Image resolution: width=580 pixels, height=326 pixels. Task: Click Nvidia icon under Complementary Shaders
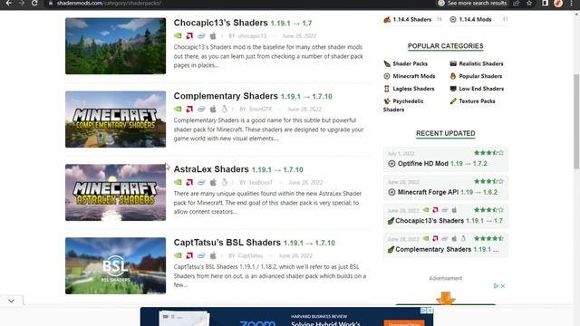pyautogui.click(x=178, y=109)
